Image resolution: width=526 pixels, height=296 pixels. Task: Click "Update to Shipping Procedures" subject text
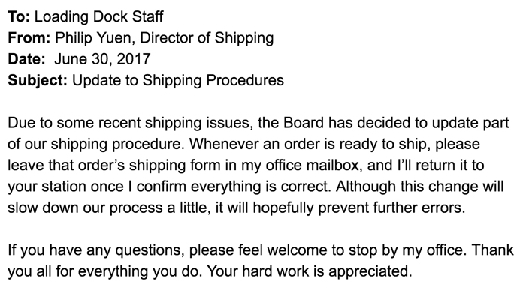click(178, 81)
